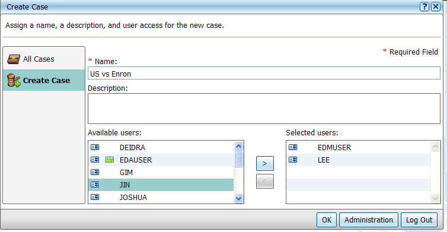The width and height of the screenshot is (447, 232).
Task: Click the Log Out button
Action: (x=419, y=220)
